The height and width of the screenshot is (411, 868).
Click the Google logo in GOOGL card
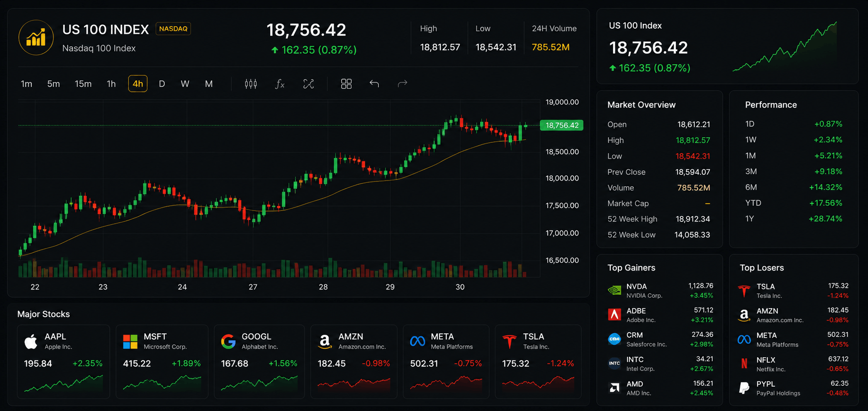click(x=228, y=341)
